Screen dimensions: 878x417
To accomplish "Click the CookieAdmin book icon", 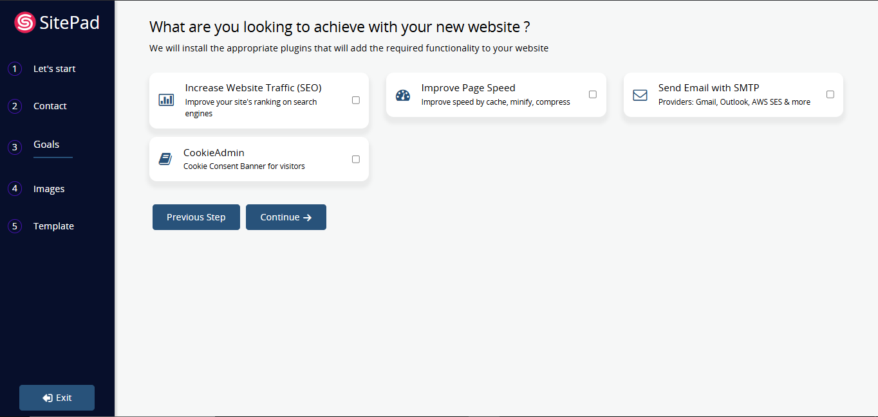I will 165,159.
